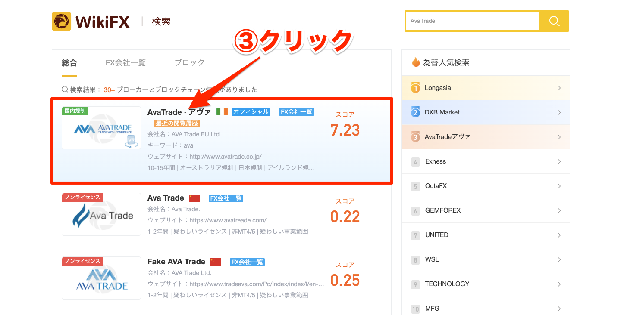Click the rank 7 badge beside UNITED
The height and width of the screenshot is (315, 621).
pos(415,235)
